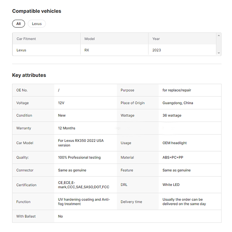Click the Model column header
The width and height of the screenshot is (232, 232).
tap(90, 39)
